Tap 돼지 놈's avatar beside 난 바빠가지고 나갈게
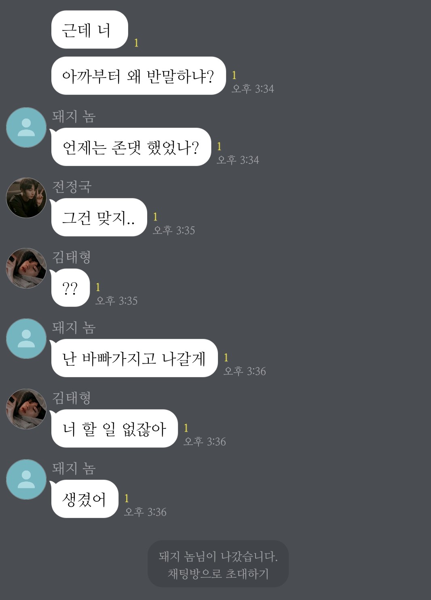The height and width of the screenshot is (600, 431). point(26,339)
